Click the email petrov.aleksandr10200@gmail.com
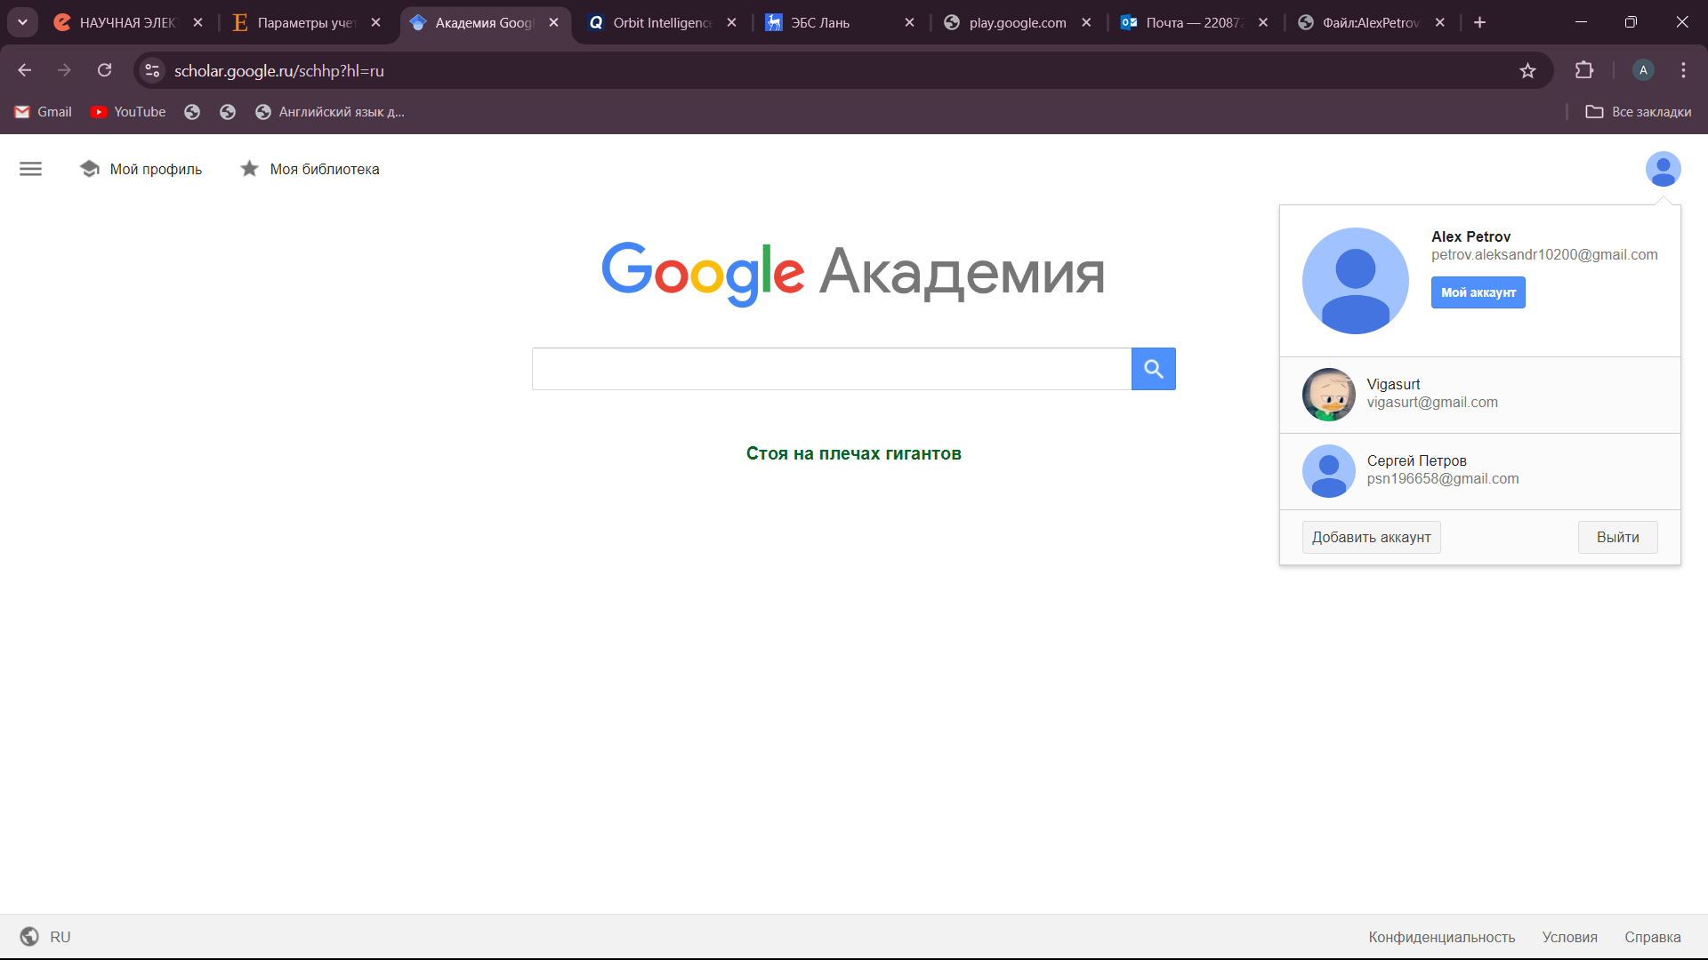The image size is (1708, 960). [1544, 255]
